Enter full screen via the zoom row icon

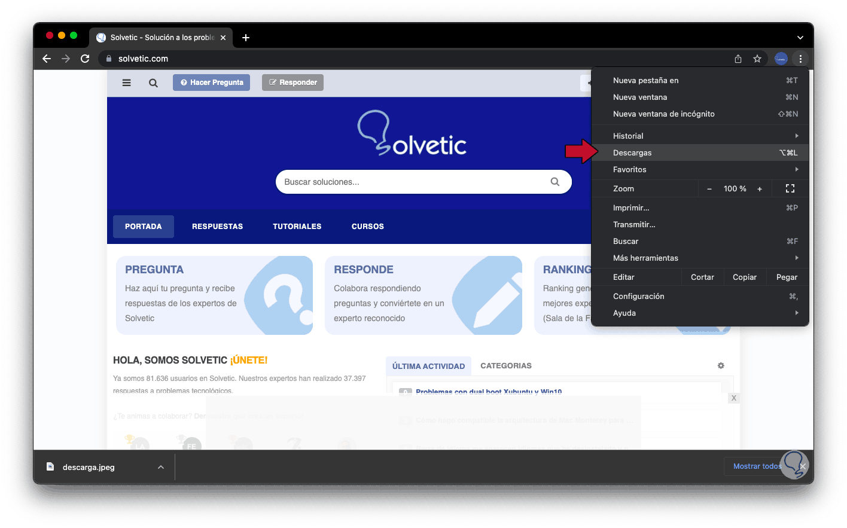(x=790, y=188)
